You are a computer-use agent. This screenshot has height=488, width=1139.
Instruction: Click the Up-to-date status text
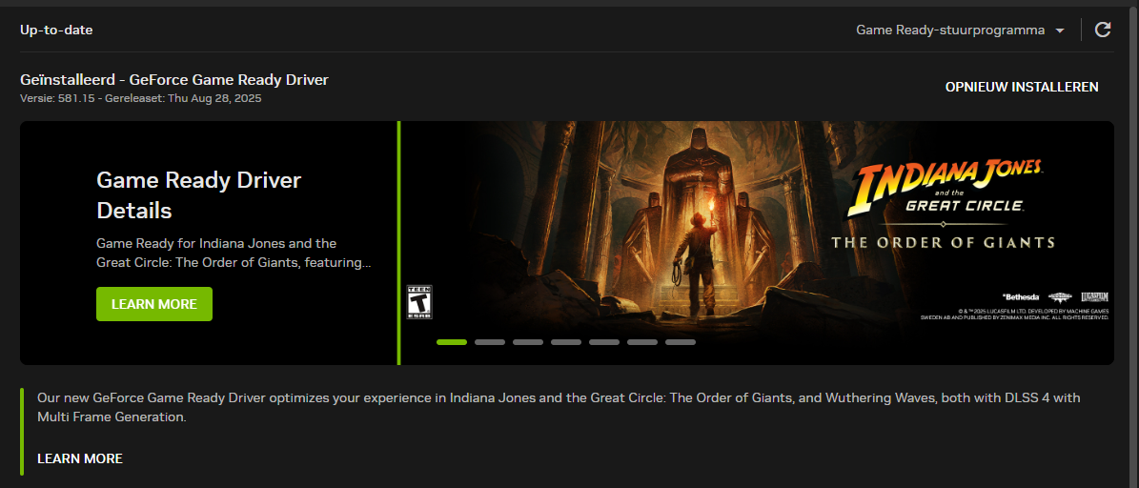56,30
